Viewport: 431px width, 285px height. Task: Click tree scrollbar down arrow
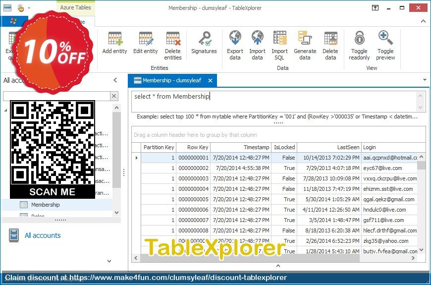tap(116, 212)
